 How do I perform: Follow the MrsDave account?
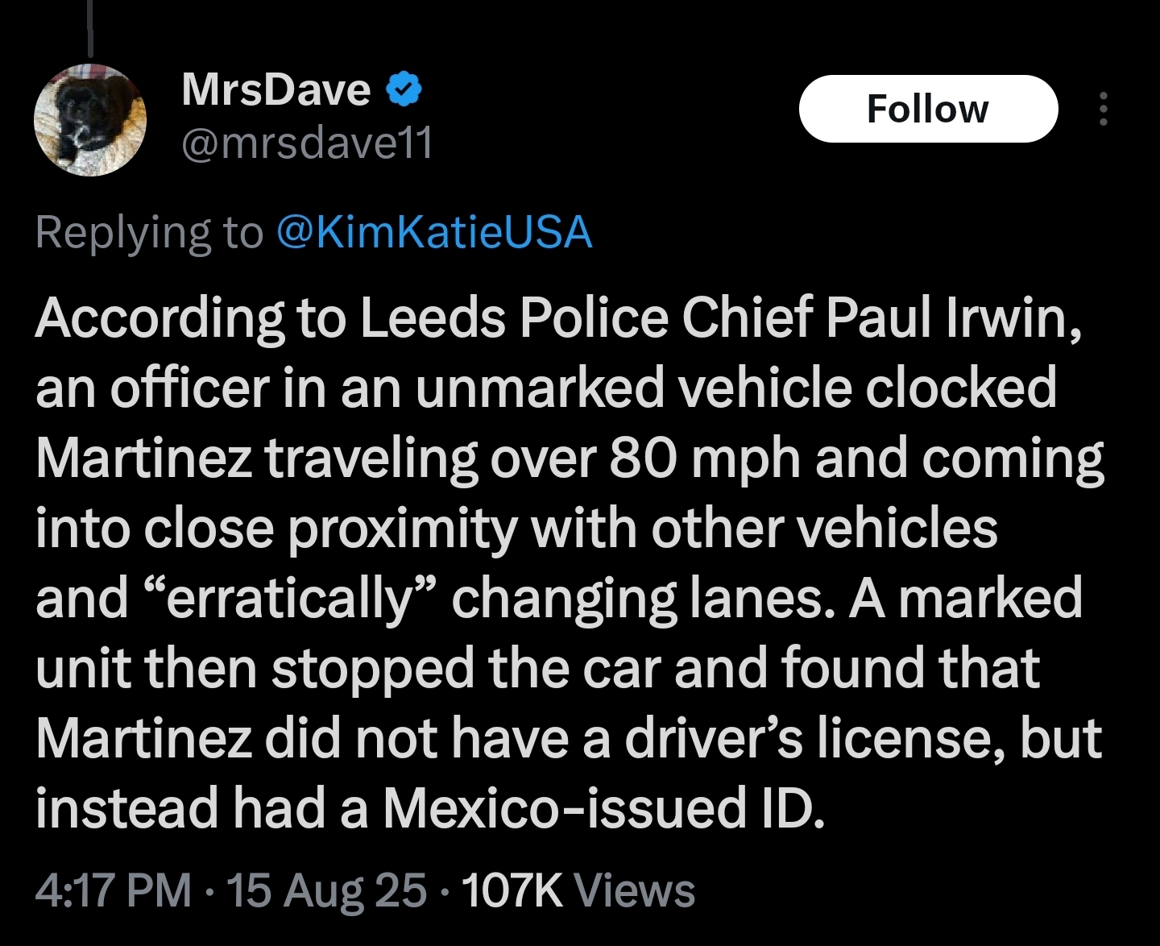(x=928, y=109)
